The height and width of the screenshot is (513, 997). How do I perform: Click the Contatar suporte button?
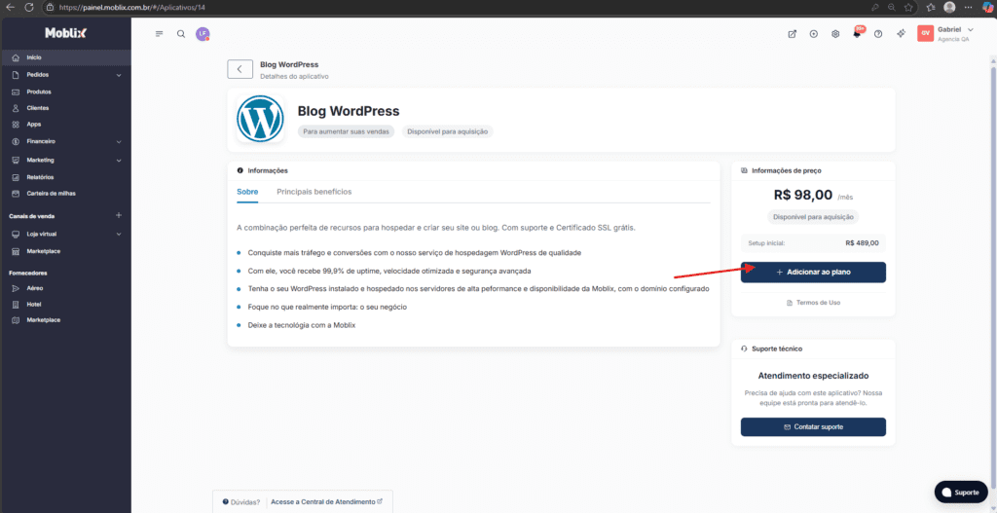pyautogui.click(x=813, y=427)
